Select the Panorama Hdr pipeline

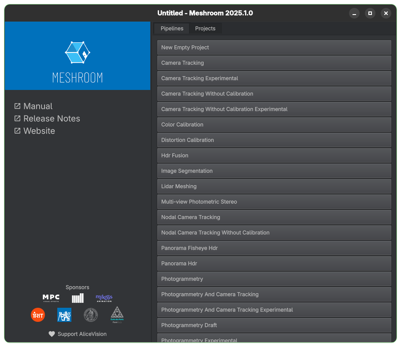[274, 264]
